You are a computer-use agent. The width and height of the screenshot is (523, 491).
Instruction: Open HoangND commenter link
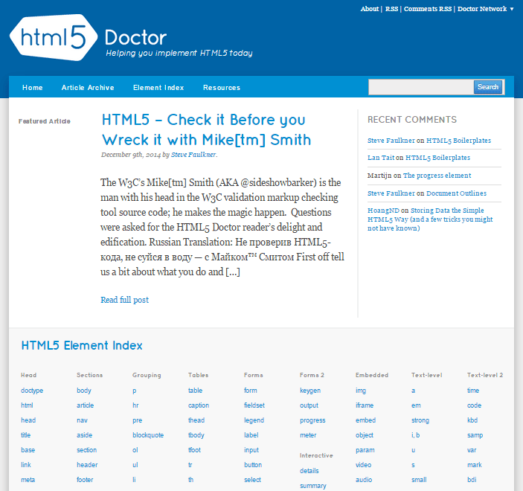tap(383, 211)
